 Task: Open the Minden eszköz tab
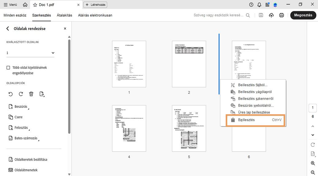coord(15,15)
